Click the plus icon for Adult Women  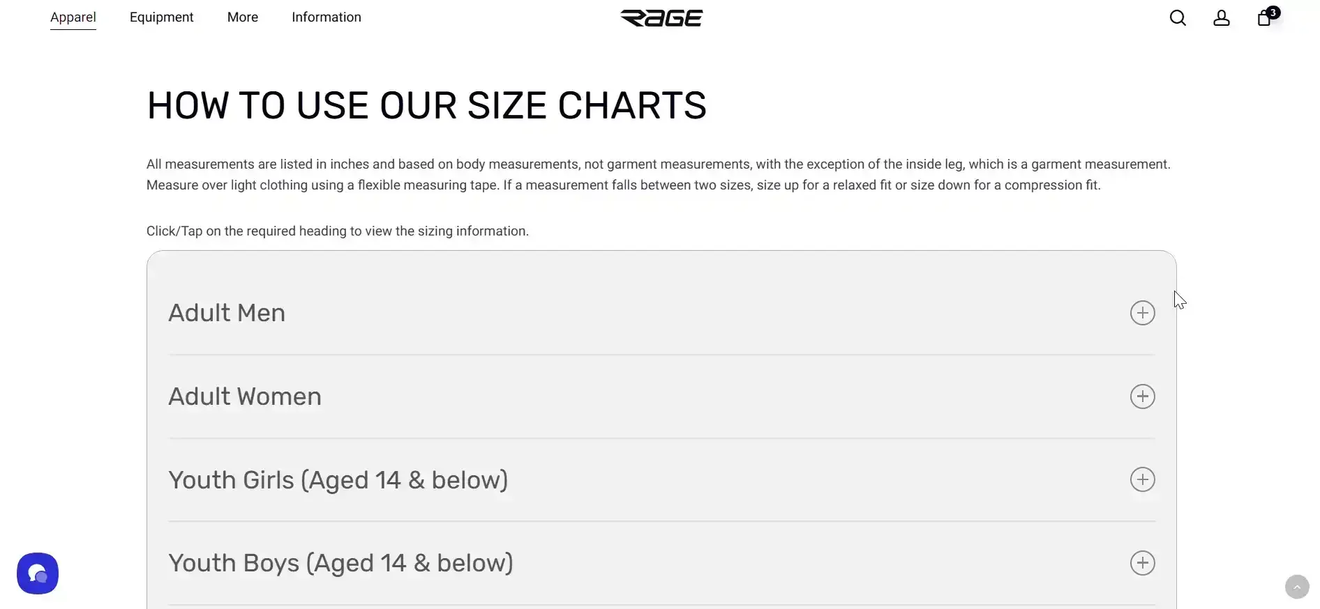(1142, 396)
